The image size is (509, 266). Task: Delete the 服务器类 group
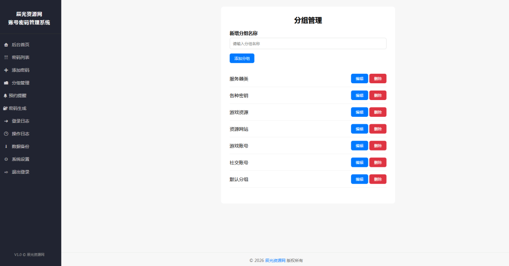click(378, 79)
